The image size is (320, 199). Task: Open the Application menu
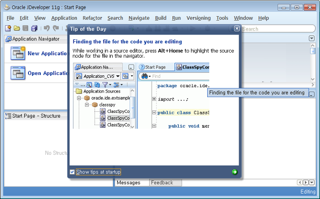coord(64,18)
